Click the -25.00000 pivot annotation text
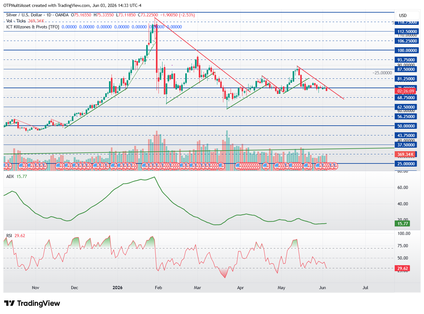This screenshot has width=424, height=314. (x=382, y=73)
